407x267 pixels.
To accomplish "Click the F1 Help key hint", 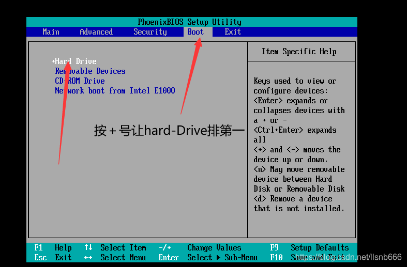I will pyautogui.click(x=53, y=248).
